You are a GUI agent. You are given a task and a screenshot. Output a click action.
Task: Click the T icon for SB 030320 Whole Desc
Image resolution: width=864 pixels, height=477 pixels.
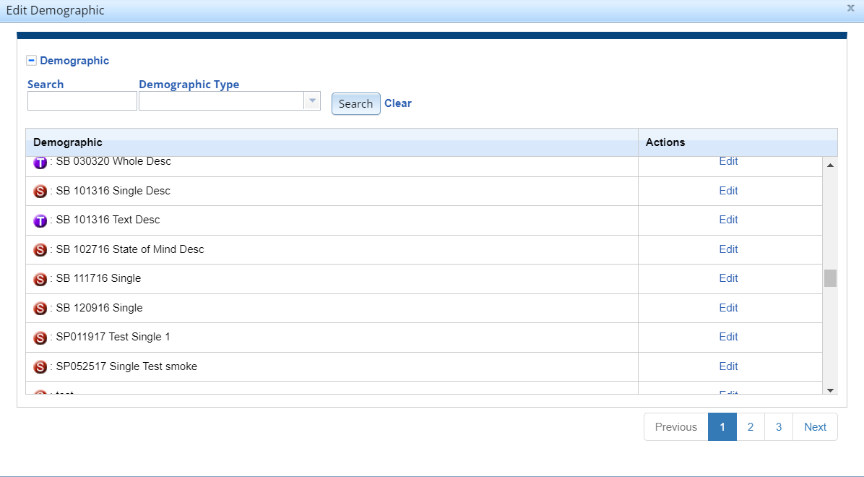coord(40,163)
